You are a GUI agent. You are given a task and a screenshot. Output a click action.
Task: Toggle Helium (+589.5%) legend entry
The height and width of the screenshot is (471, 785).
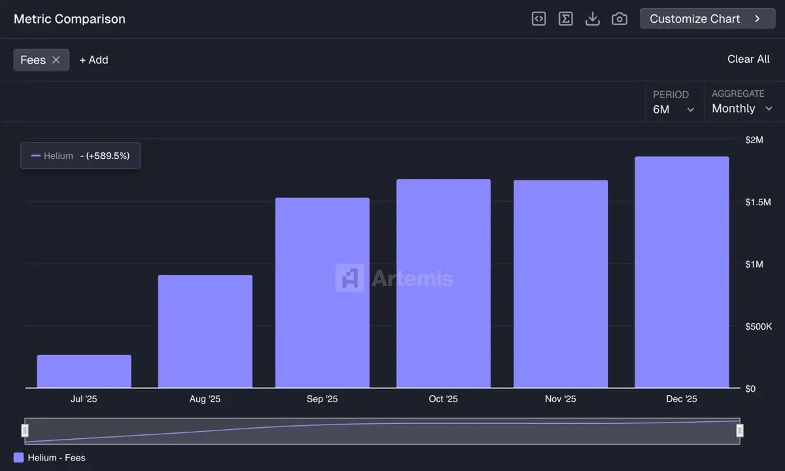[80, 156]
